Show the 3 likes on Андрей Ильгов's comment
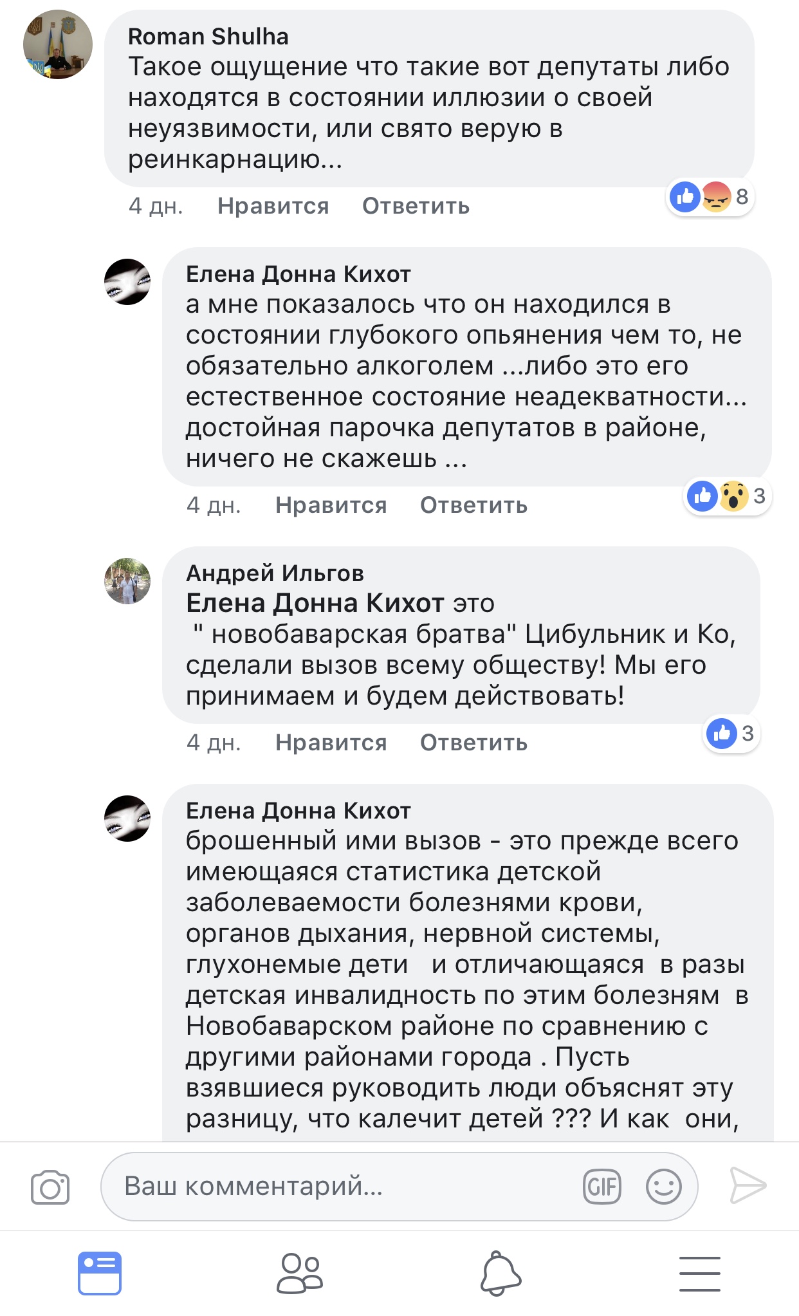Viewport: 799px width, 1316px height. pos(731,734)
